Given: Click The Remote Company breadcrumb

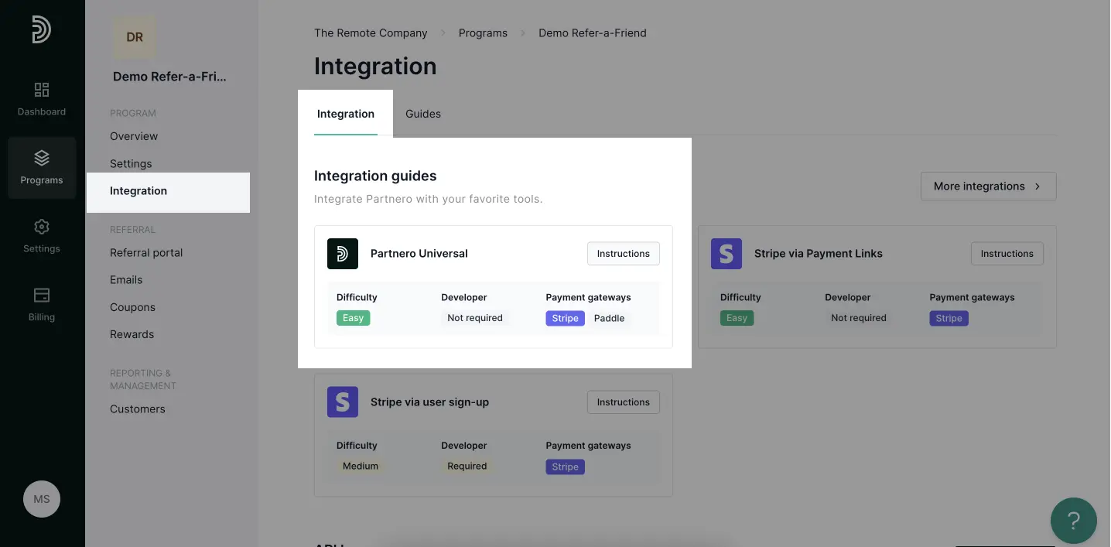Looking at the screenshot, I should tap(371, 33).
